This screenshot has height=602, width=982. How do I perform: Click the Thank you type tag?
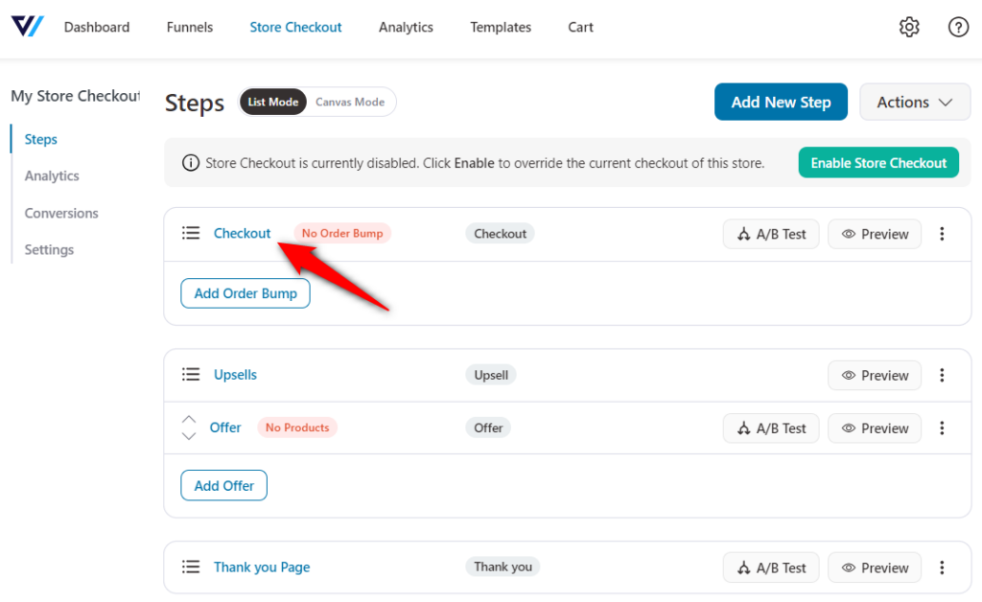coord(503,567)
